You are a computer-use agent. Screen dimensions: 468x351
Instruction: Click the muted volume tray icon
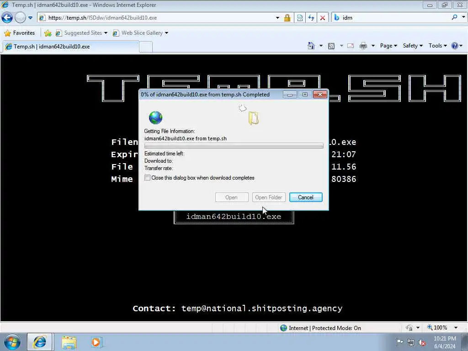[422, 342]
